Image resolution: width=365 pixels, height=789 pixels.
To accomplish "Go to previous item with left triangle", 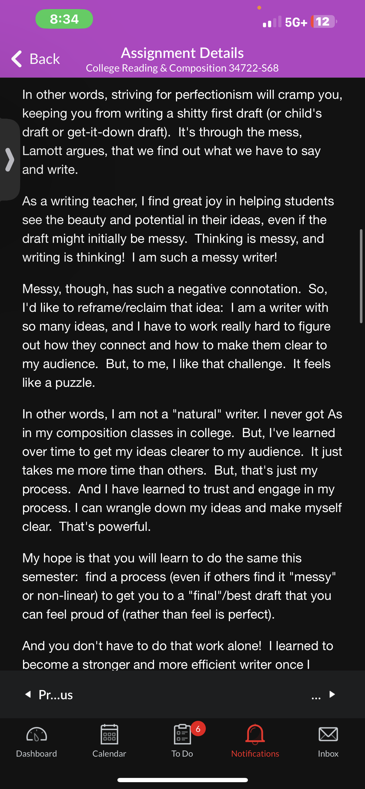I will [28, 694].
